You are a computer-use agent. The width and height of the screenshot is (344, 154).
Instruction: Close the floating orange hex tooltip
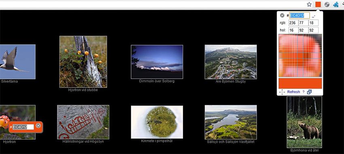pyautogui.click(x=38, y=126)
